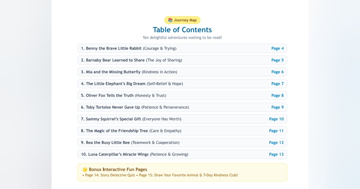Screen dimensions: 360x189
Task: Click Page 5 link
Action: (x=277, y=60)
